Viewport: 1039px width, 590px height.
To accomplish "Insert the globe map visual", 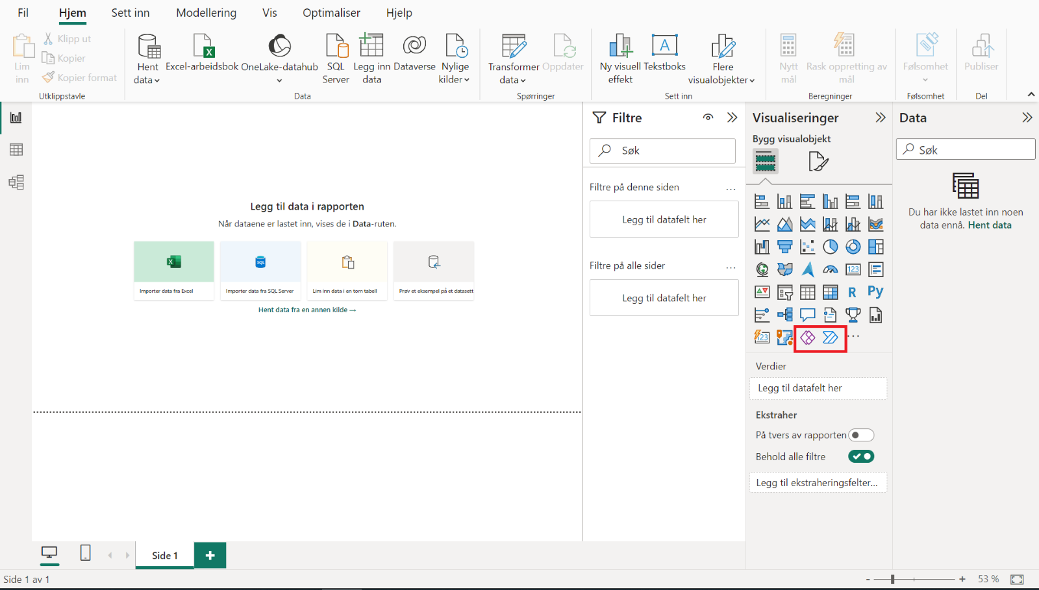I will 762,269.
